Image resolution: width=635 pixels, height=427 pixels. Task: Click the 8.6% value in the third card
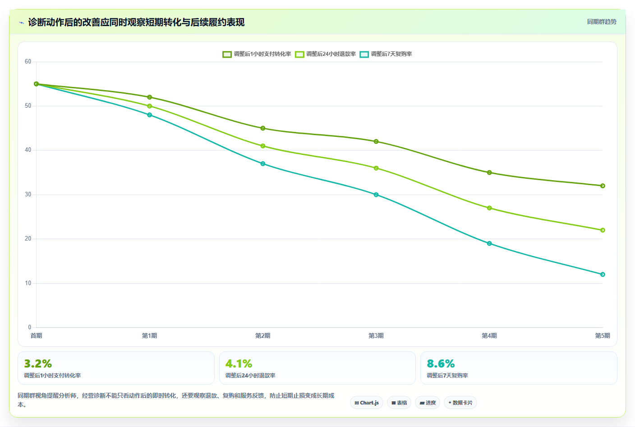441,363
